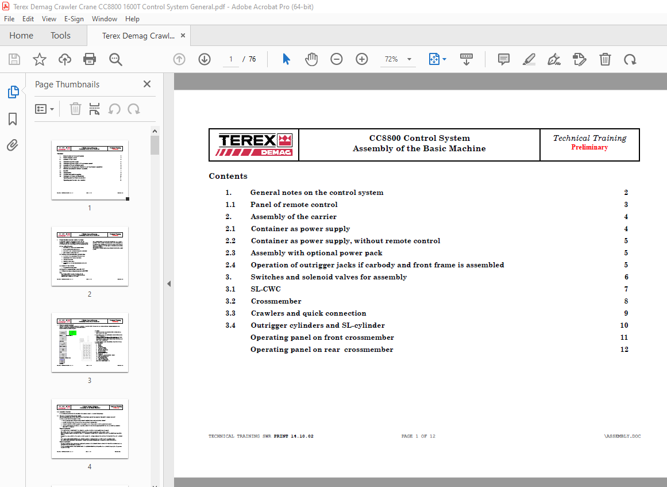Select the Highlight text tool
Screen dimensions: 667x487
tap(529, 59)
